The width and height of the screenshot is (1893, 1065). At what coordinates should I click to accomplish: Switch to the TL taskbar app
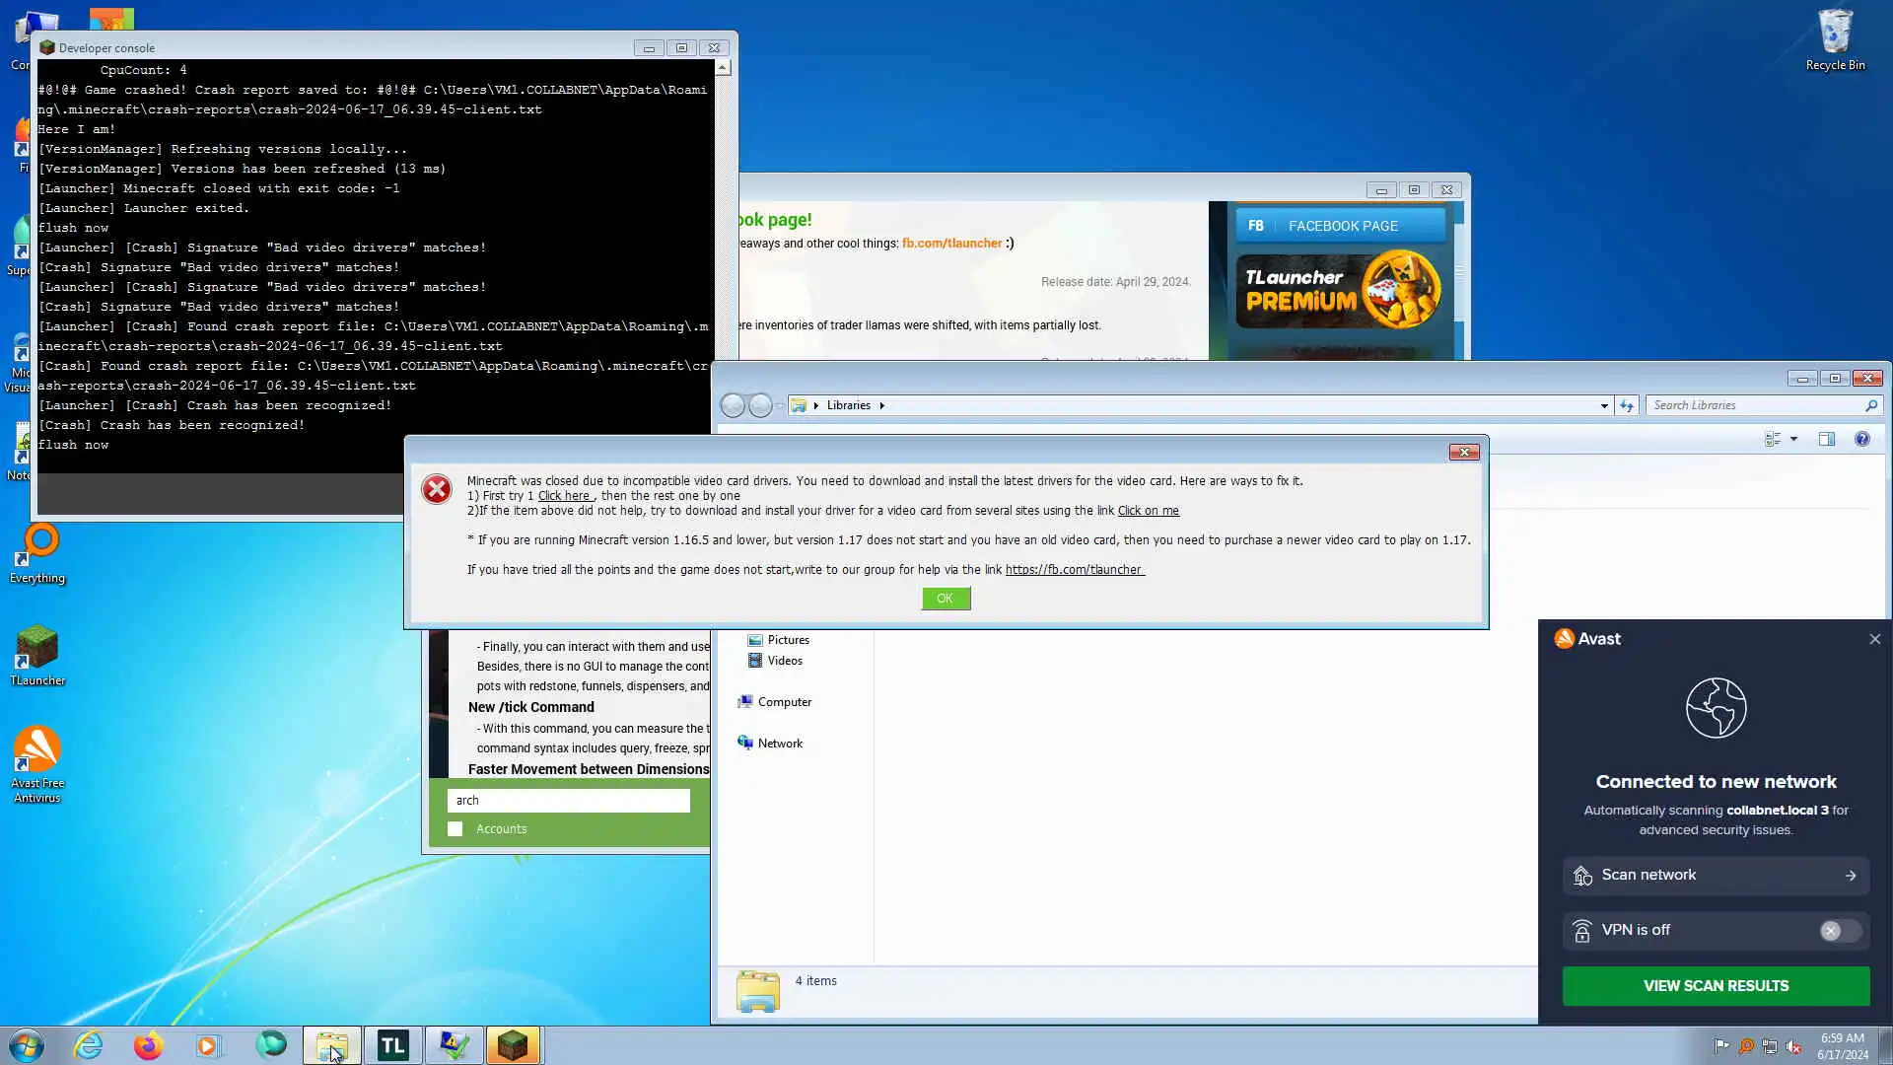click(392, 1045)
